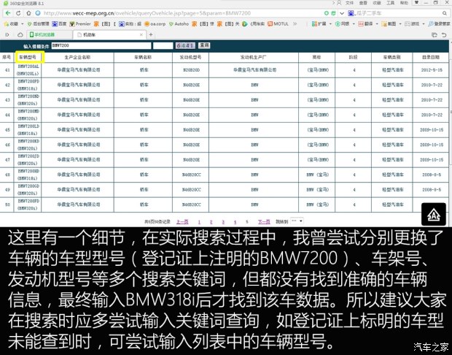The image size is (452, 355).
Task: Open the Premier bookmark
Action: click(80, 24)
